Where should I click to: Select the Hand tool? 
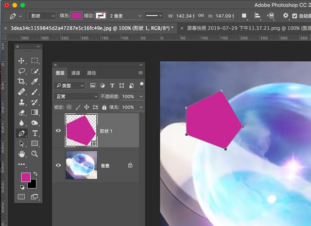tap(21, 154)
